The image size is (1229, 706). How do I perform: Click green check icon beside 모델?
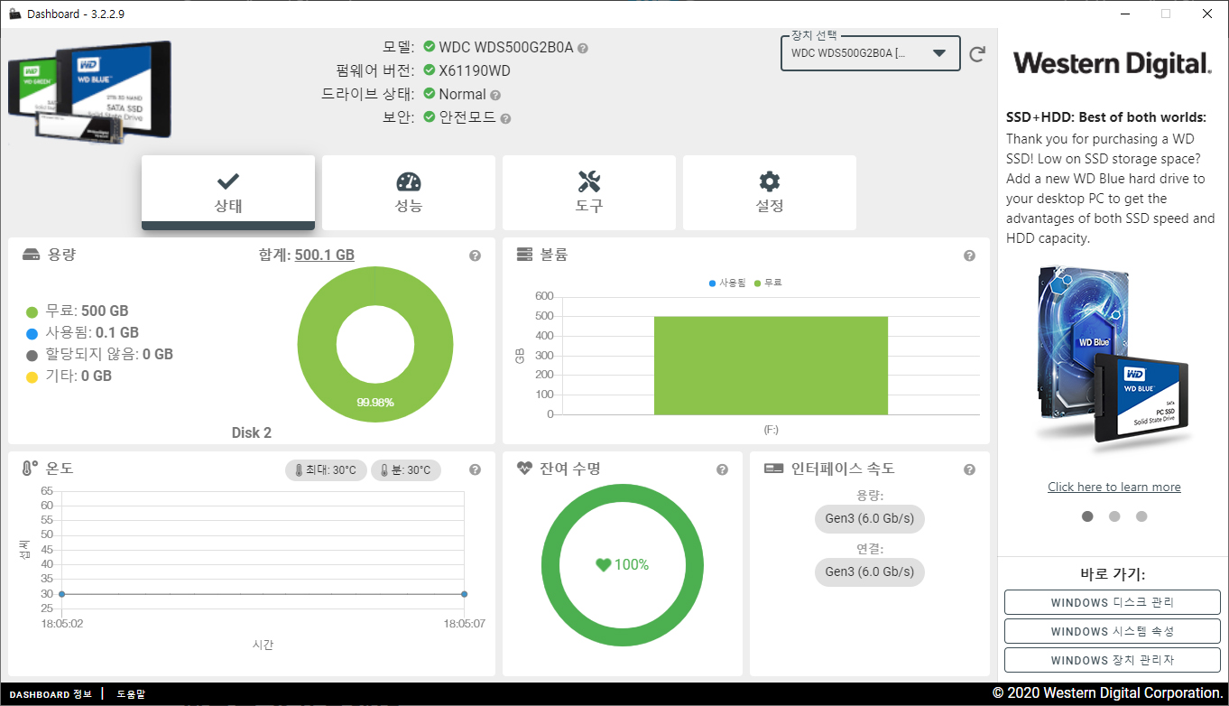(430, 47)
